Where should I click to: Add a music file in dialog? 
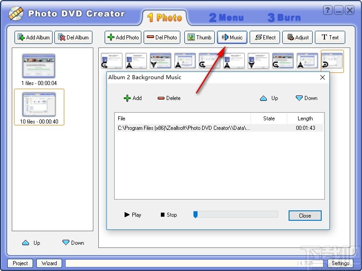click(x=133, y=98)
